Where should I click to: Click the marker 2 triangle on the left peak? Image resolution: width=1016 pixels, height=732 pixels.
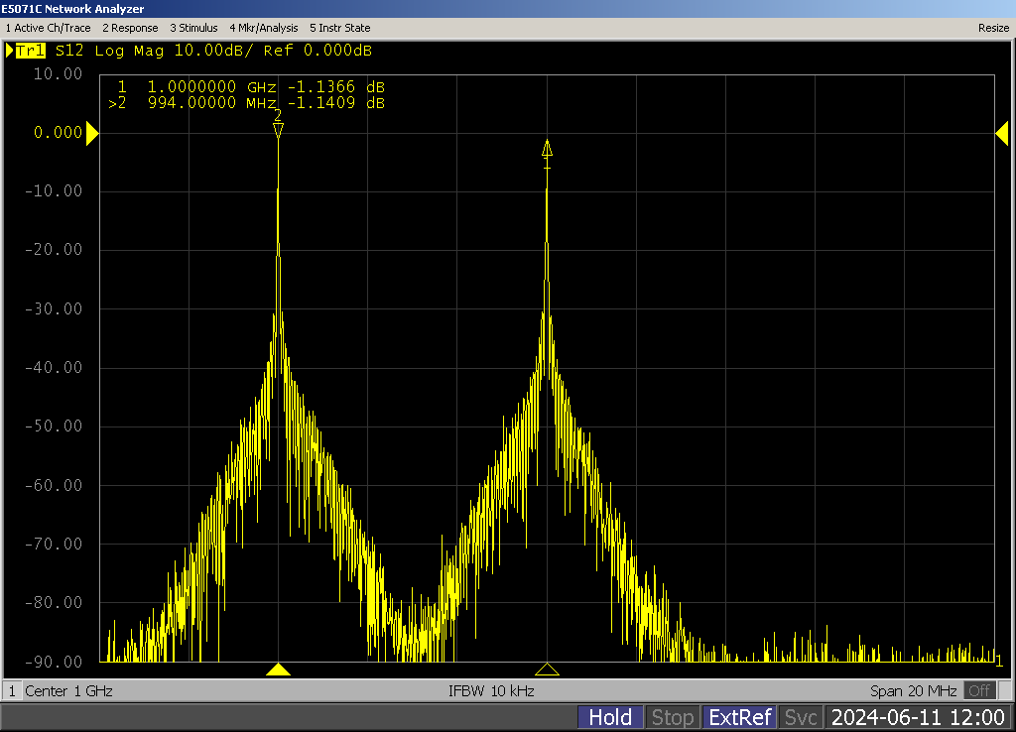(279, 130)
